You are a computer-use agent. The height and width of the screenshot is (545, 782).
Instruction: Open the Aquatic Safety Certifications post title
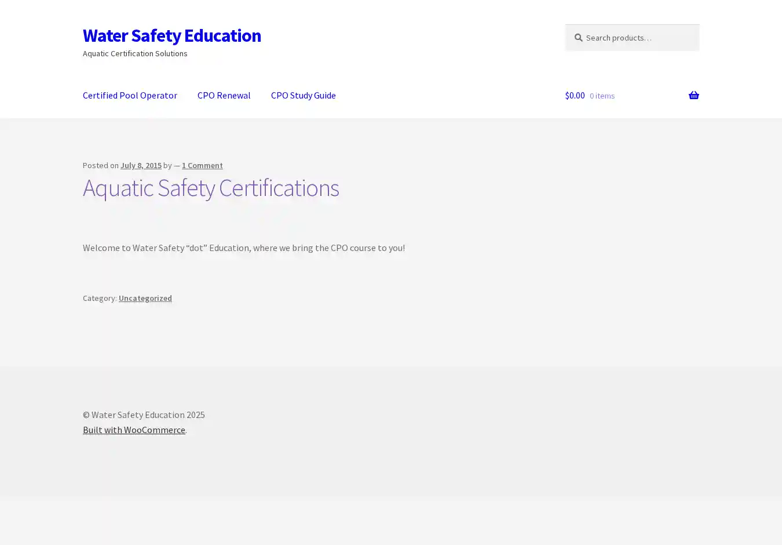point(210,188)
